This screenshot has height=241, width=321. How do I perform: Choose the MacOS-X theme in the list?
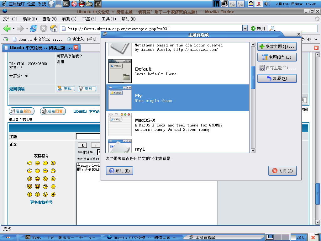coord(178,124)
